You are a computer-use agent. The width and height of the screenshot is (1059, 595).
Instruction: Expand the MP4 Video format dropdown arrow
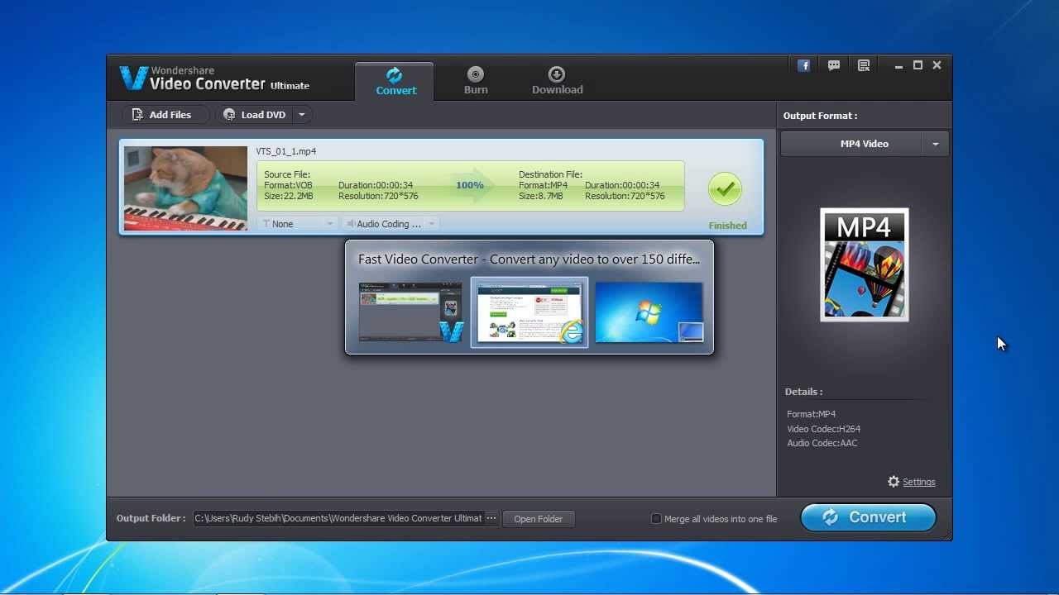(935, 144)
